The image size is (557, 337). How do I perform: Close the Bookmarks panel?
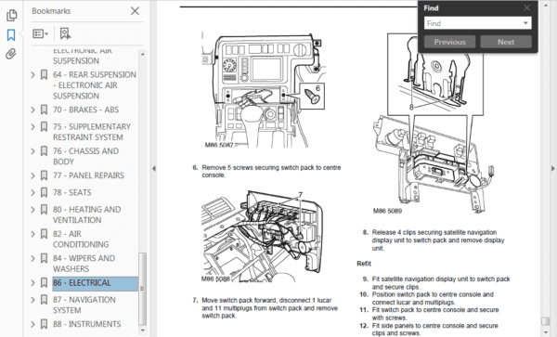[135, 11]
